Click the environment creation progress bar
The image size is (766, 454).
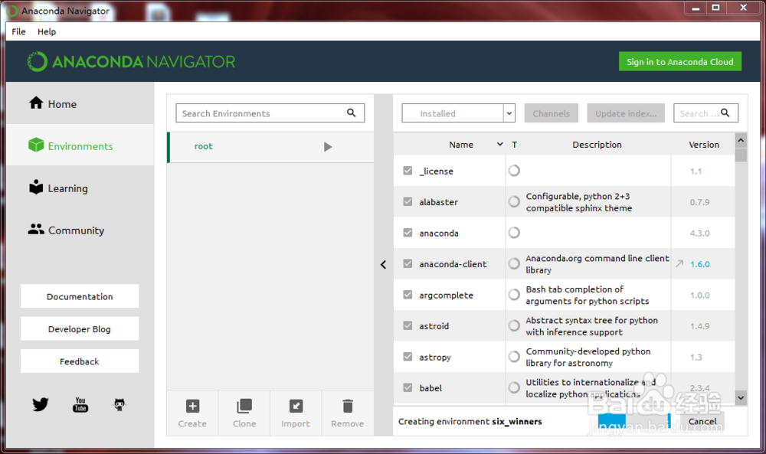point(634,421)
